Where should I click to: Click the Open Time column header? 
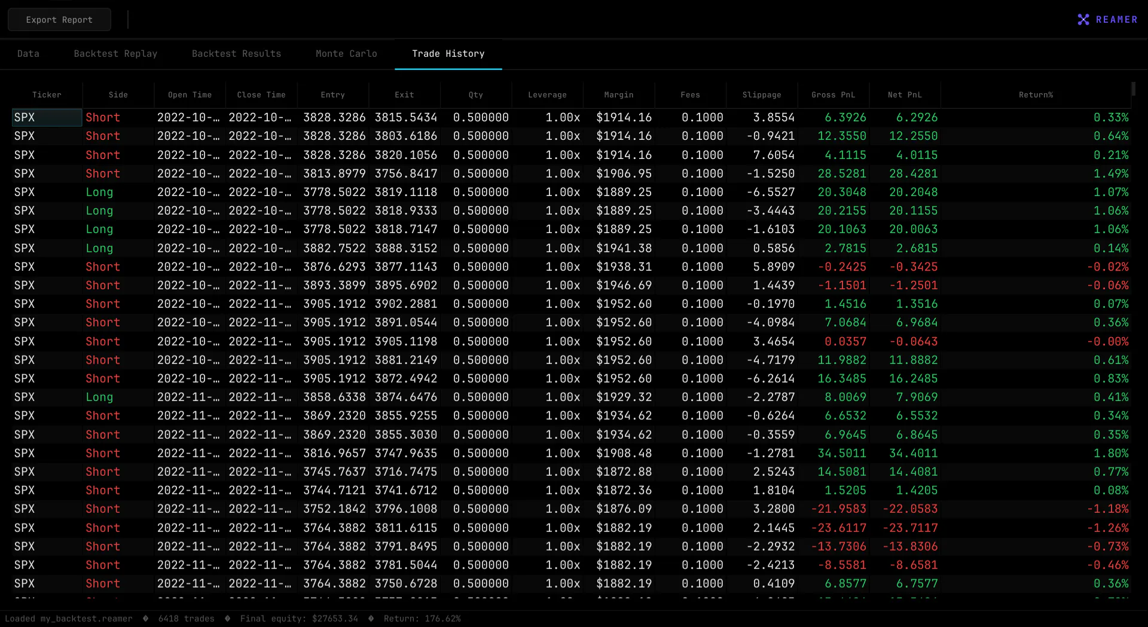tap(190, 94)
